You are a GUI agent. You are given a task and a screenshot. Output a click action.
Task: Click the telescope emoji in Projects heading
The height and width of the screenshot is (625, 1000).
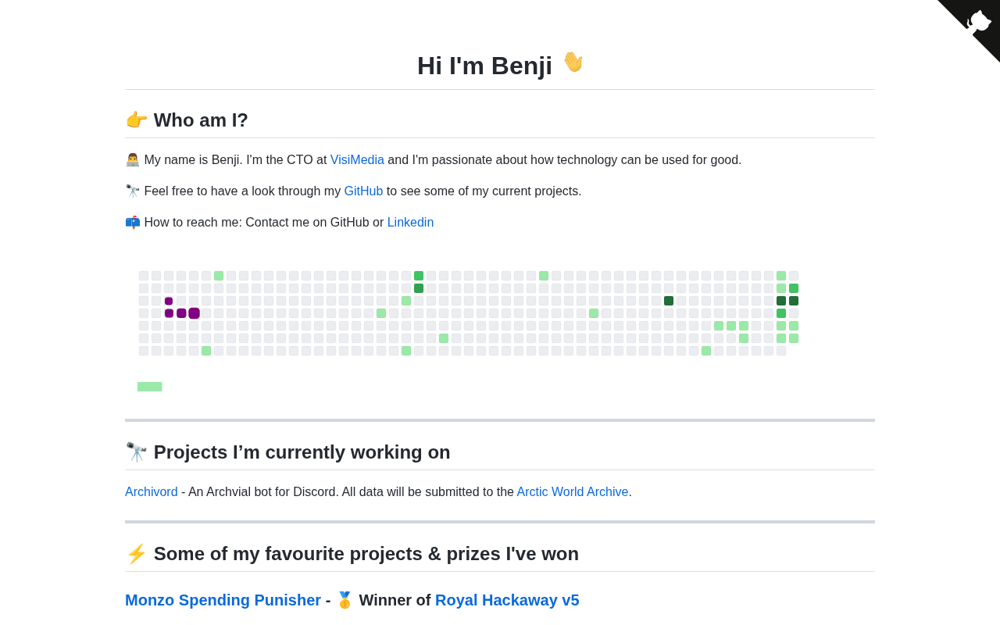[136, 452]
